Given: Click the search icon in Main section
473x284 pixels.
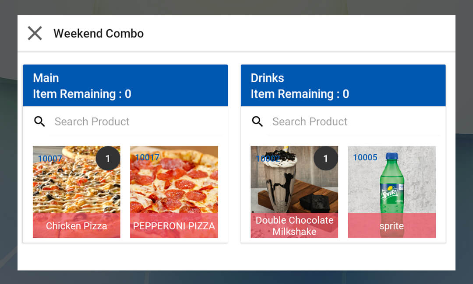Looking at the screenshot, I should [39, 121].
